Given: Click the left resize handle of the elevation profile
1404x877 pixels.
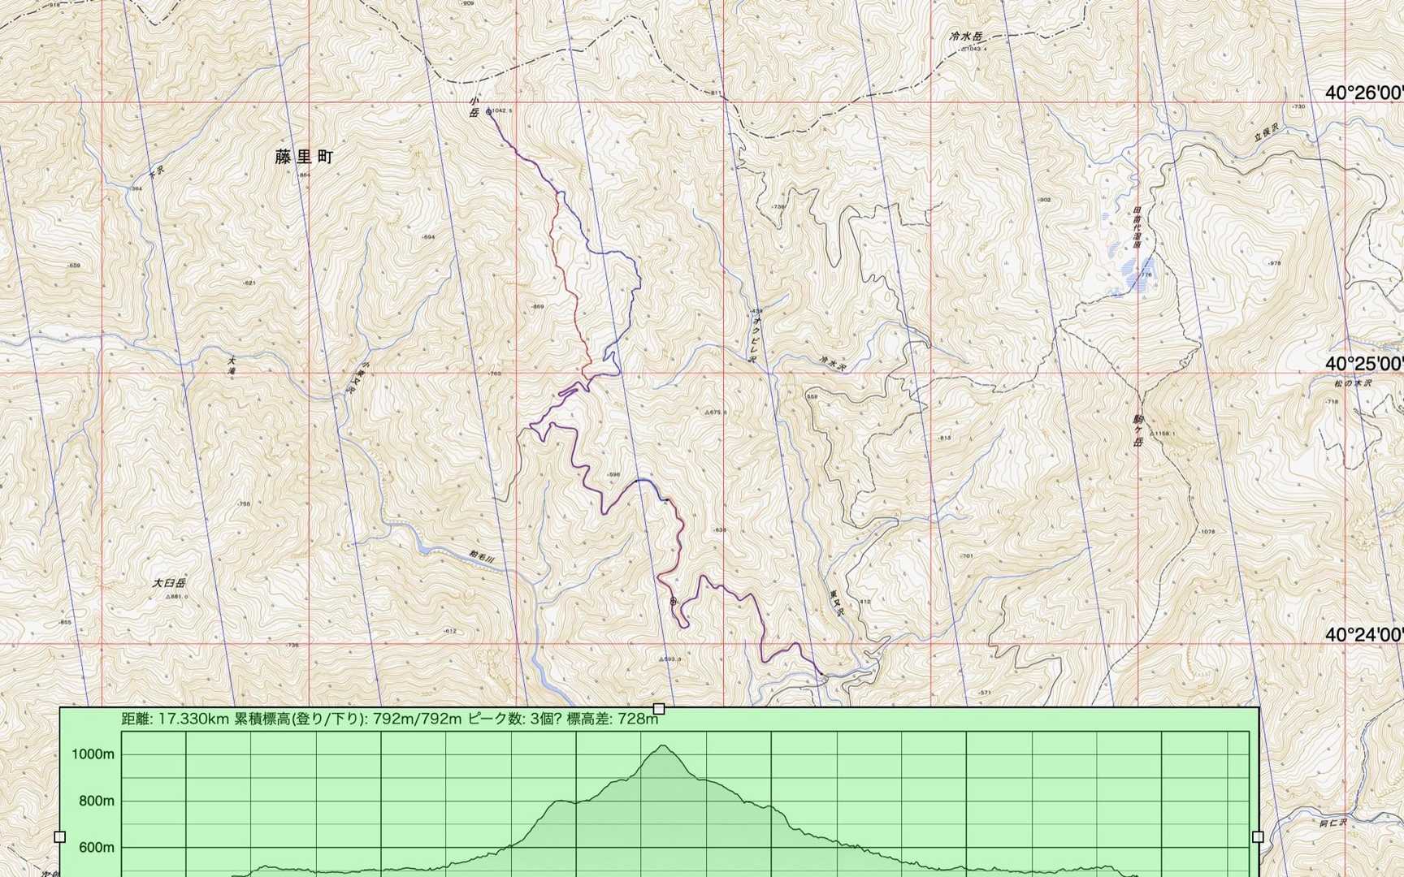Looking at the screenshot, I should tap(59, 836).
